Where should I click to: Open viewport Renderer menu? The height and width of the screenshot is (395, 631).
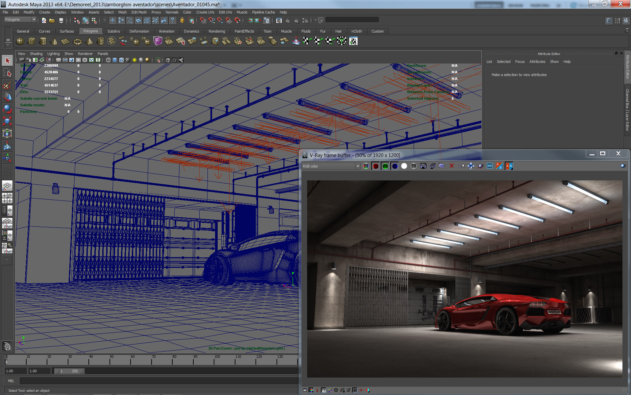click(85, 54)
